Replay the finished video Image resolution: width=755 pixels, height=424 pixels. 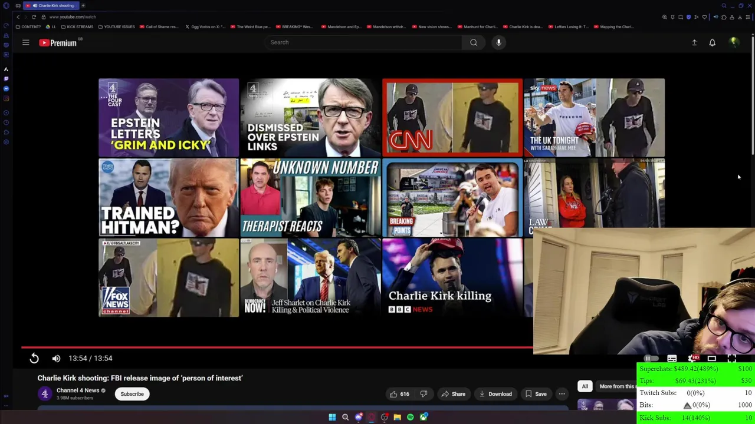tap(34, 358)
